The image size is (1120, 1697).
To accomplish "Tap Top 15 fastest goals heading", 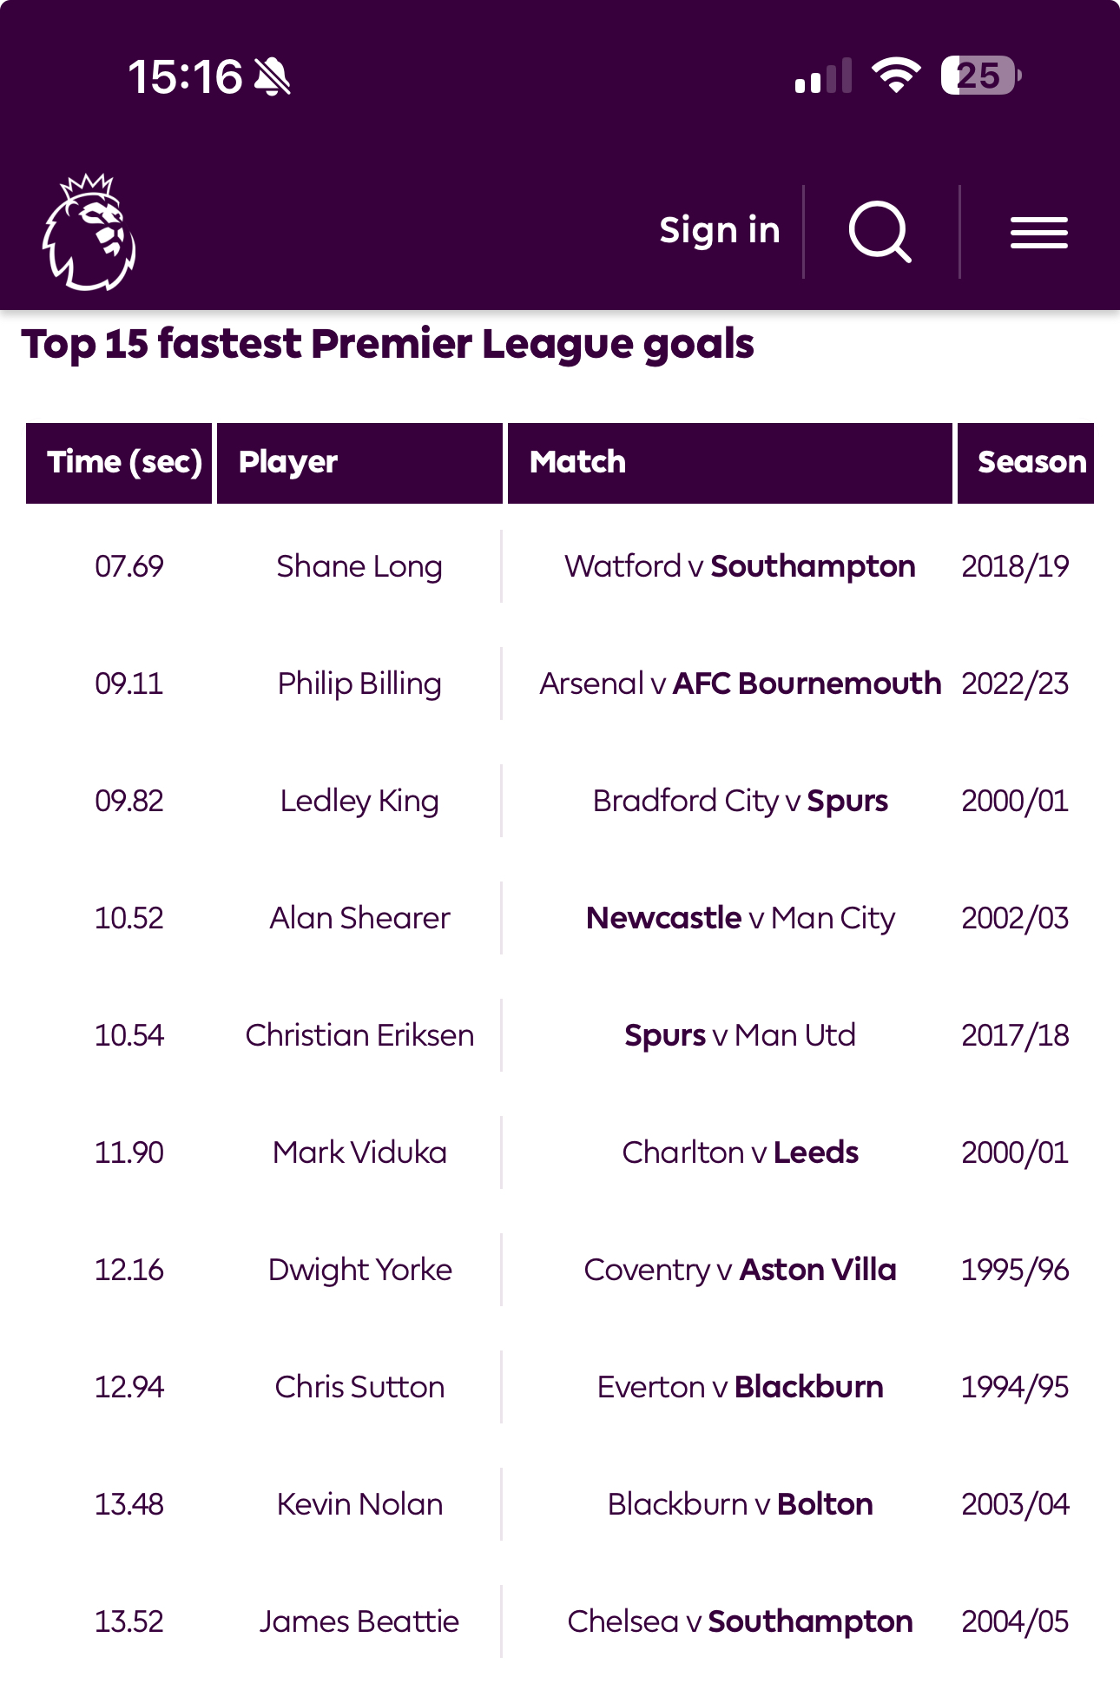I will pyautogui.click(x=387, y=344).
